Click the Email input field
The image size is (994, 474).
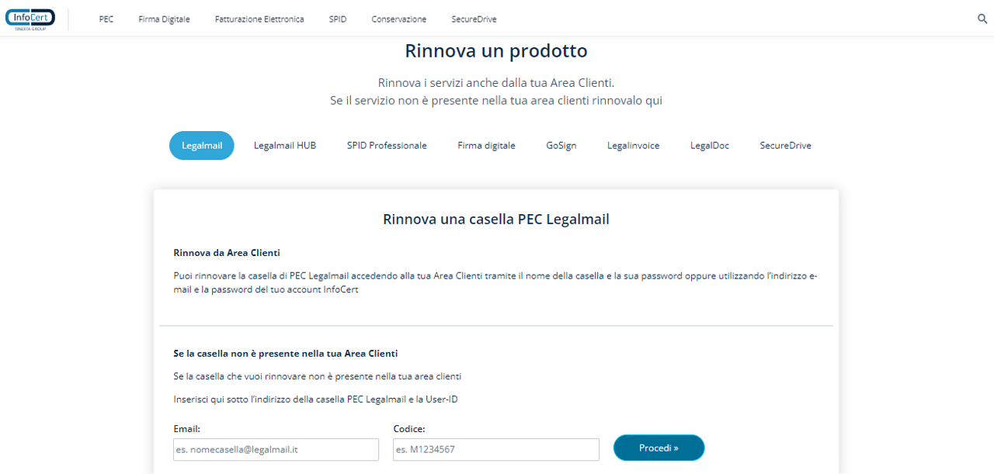276,450
